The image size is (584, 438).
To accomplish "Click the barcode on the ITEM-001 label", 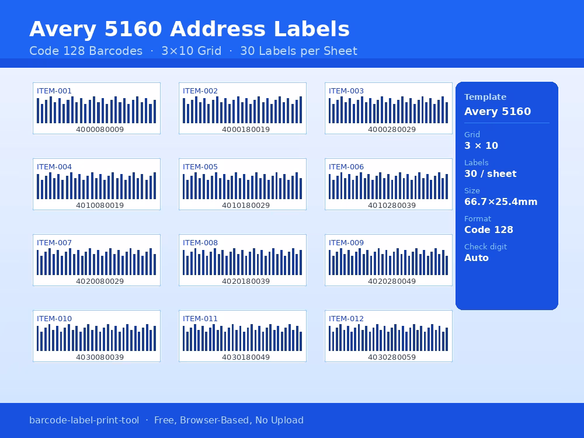I will [96, 110].
